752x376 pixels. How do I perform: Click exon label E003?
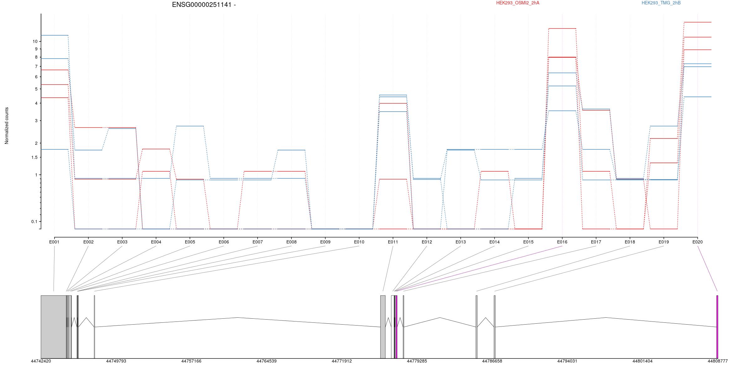click(122, 242)
